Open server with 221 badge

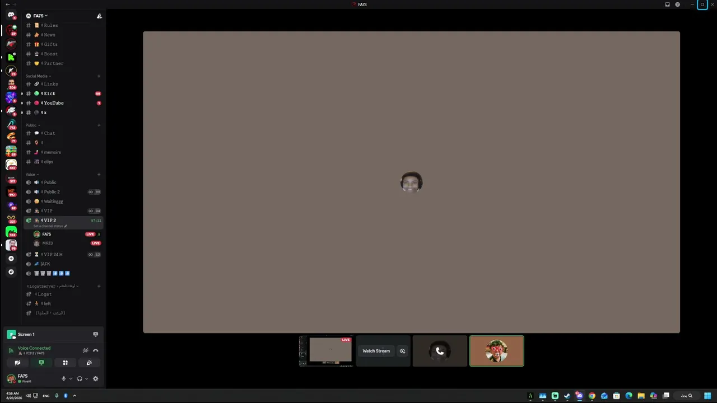[11, 218]
